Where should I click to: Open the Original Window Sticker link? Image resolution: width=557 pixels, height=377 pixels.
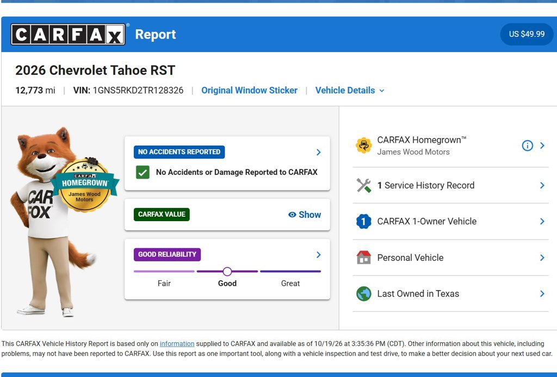249,90
